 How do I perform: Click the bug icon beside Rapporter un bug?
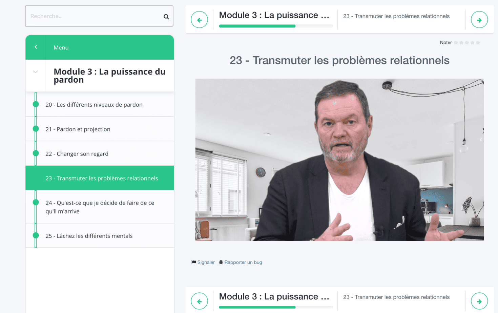221,262
